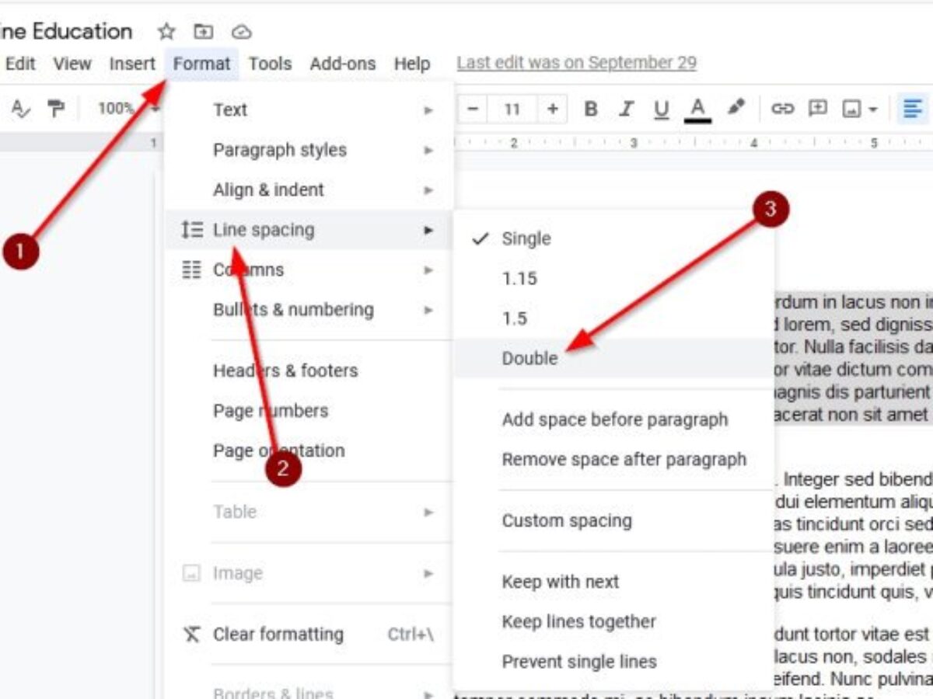Click the Image submenu arrow
The image size is (933, 699).
pyautogui.click(x=428, y=574)
